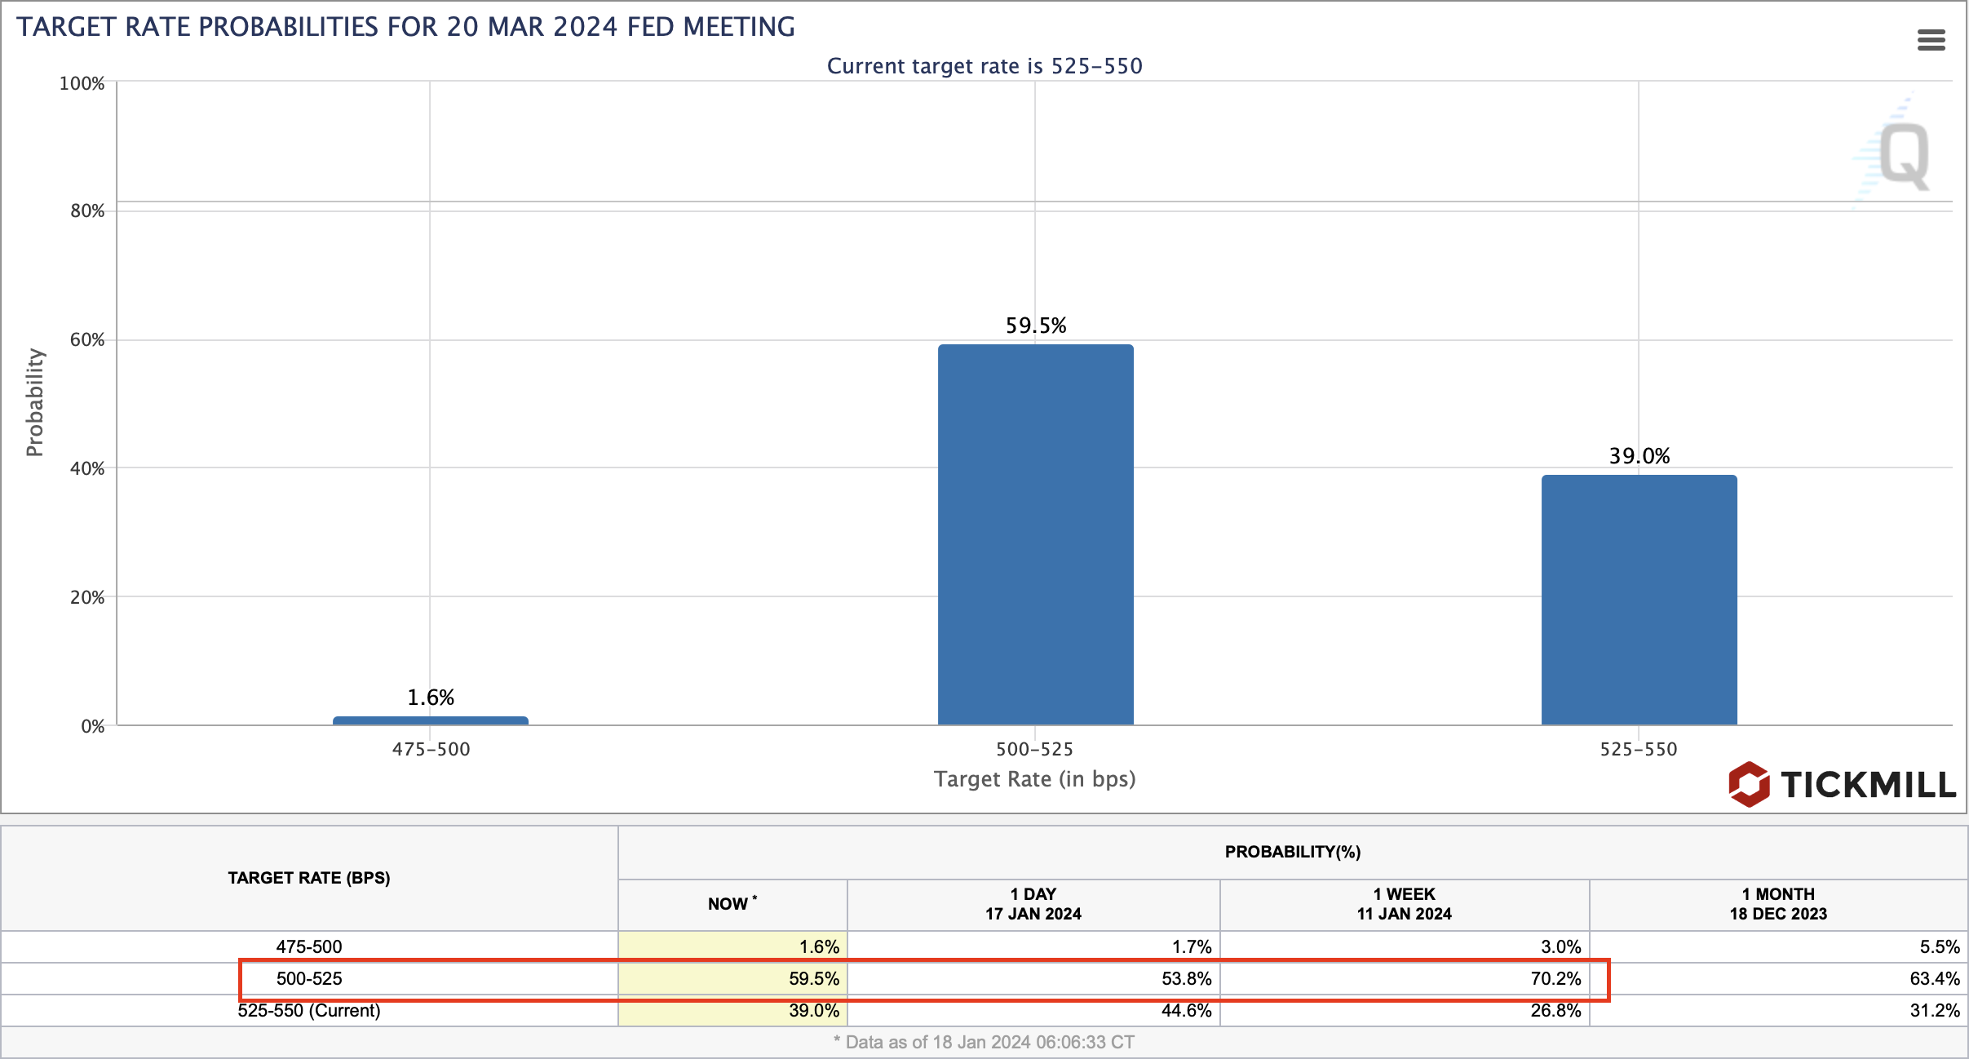
Task: Click the 1 DAY 17 JAN 2024 header
Action: [1033, 904]
